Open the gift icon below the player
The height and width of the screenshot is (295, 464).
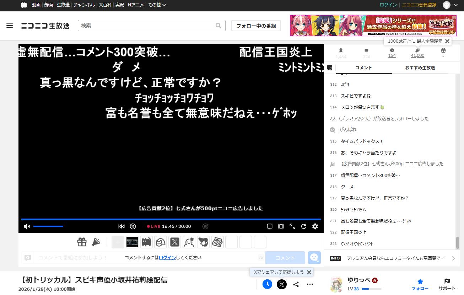pyautogui.click(x=82, y=242)
